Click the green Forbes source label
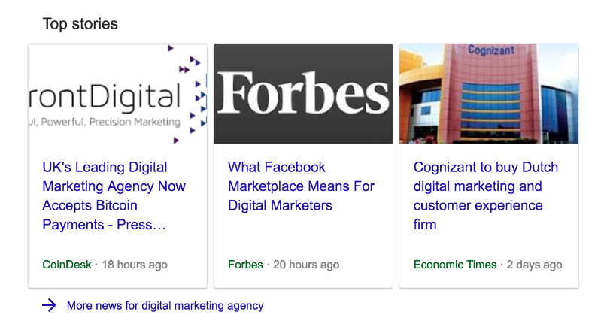Viewport: 610px width, 333px height. pyautogui.click(x=245, y=265)
